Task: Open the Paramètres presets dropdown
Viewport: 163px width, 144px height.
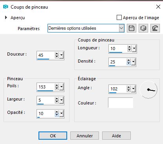Action: tap(121, 28)
